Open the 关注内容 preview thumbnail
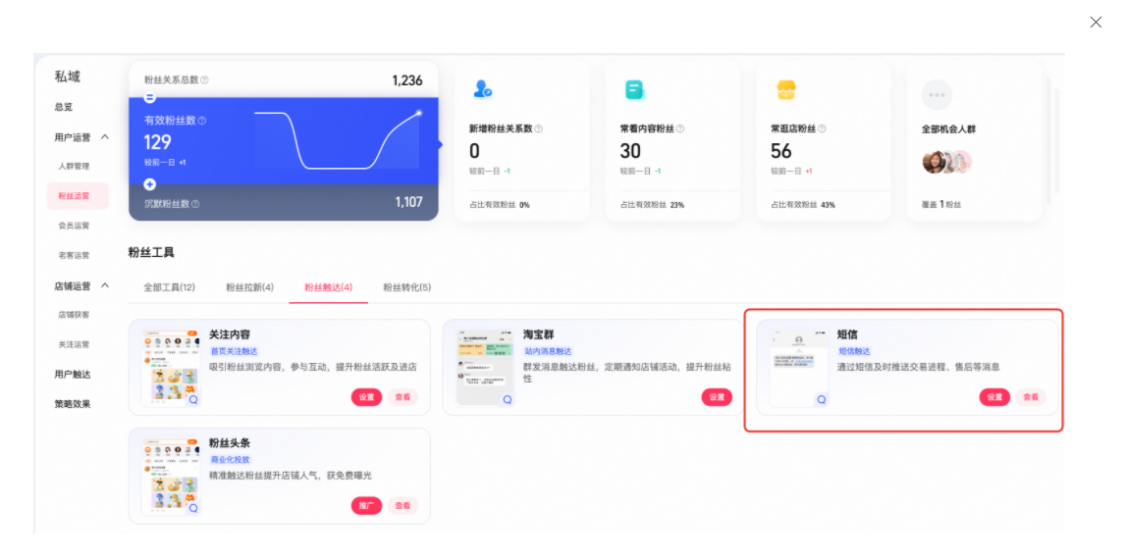Image resolution: width=1124 pixels, height=559 pixels. 171,368
